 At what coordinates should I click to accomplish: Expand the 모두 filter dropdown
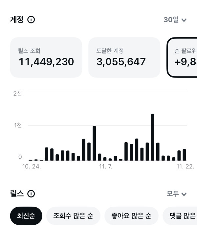(x=176, y=194)
